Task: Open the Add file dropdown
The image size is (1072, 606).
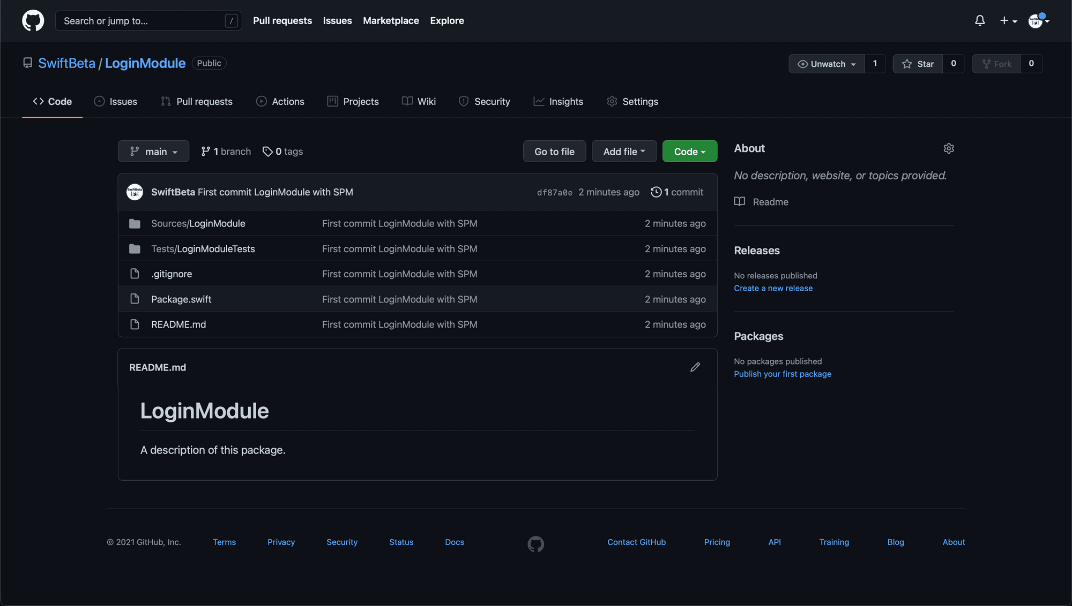Action: [x=624, y=151]
